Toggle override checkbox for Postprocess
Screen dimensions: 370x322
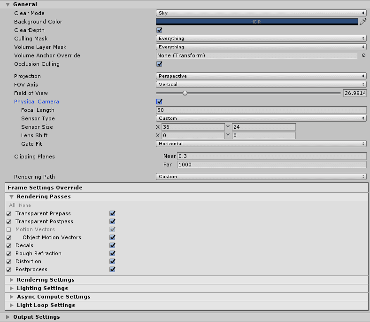[9, 269]
